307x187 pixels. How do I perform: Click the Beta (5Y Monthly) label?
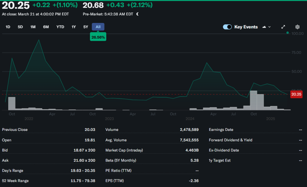[121, 160]
